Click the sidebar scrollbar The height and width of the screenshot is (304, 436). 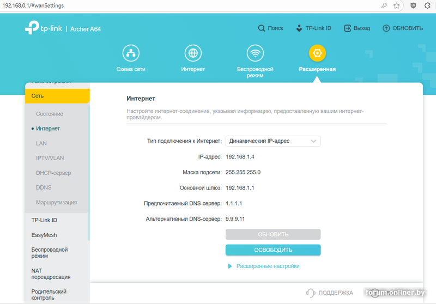click(x=89, y=173)
